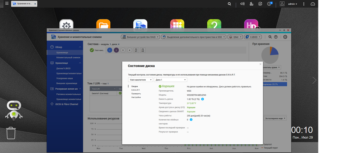The width and height of the screenshot is (358, 153).
Task: Close the 'Состояние диска' dialog
Action: [260, 64]
